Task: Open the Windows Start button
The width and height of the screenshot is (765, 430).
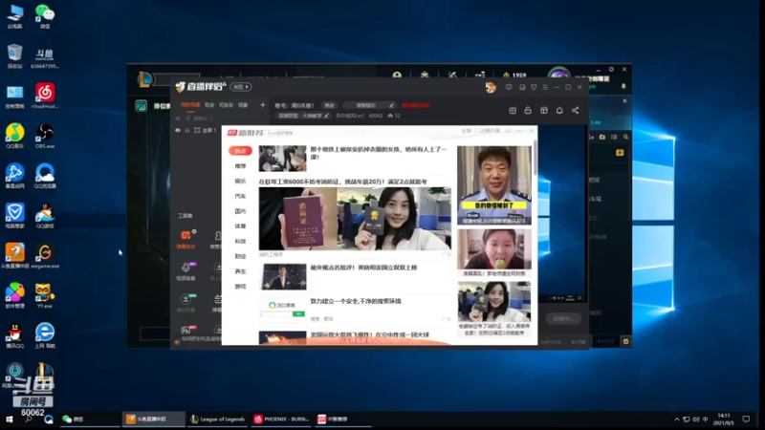Action: pyautogui.click(x=9, y=419)
